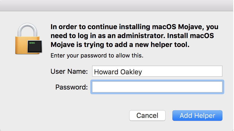
Task: Place cursor after Oakley in User Name
Action: click(142, 72)
